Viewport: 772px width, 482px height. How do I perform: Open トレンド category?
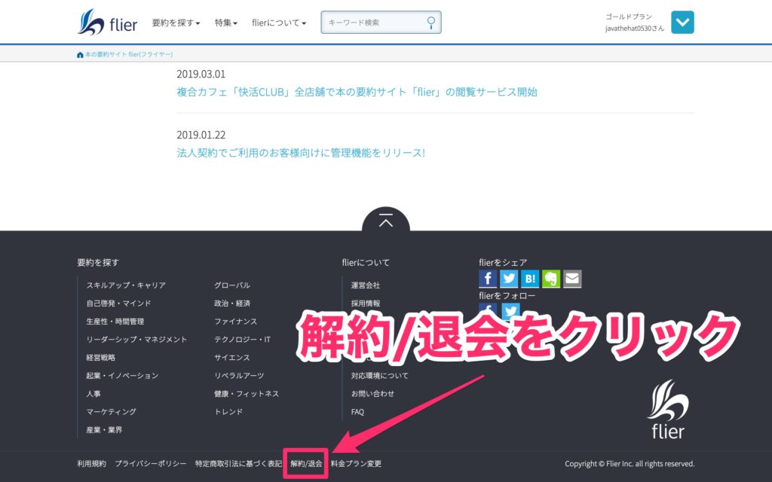228,412
